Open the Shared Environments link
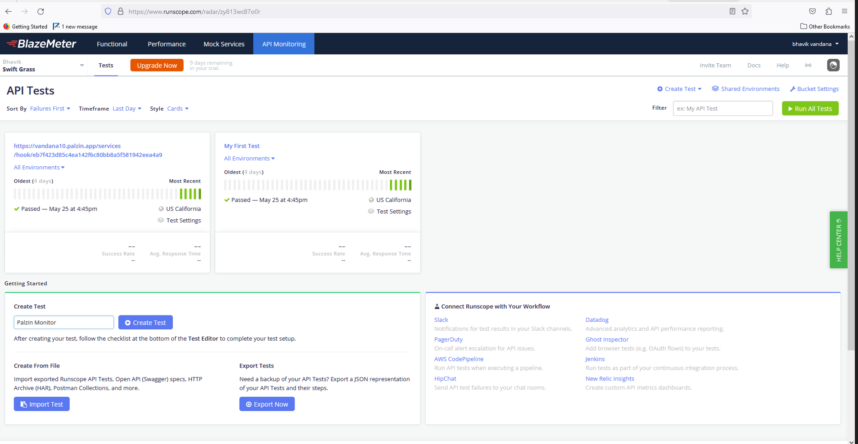858x444 pixels. [x=745, y=89]
